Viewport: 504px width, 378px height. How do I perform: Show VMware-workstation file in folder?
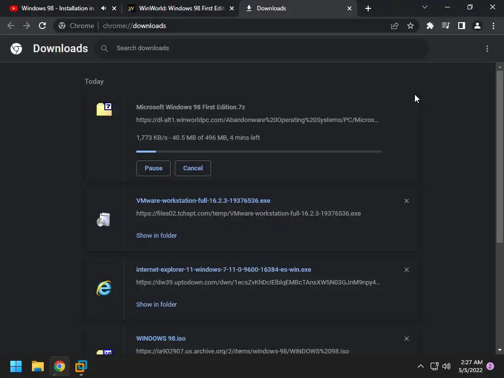(x=157, y=236)
